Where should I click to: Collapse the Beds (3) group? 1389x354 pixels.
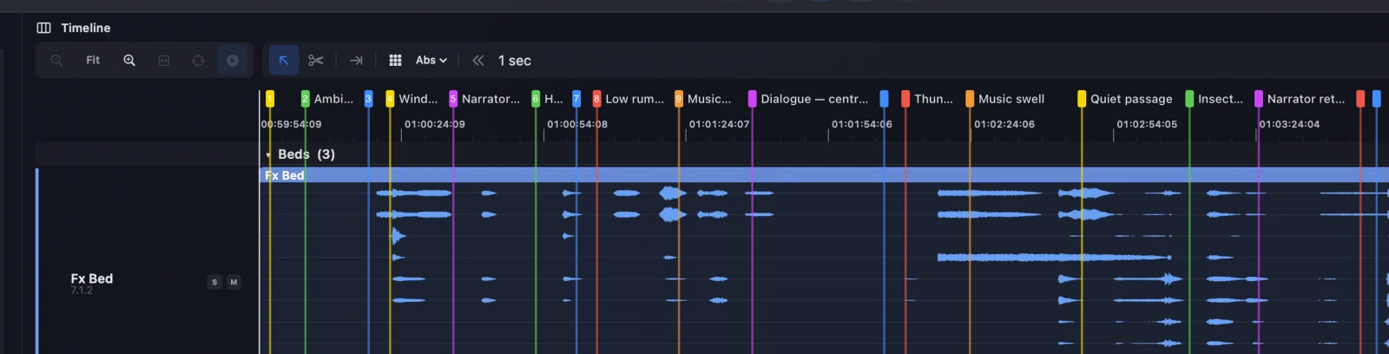tap(268, 154)
